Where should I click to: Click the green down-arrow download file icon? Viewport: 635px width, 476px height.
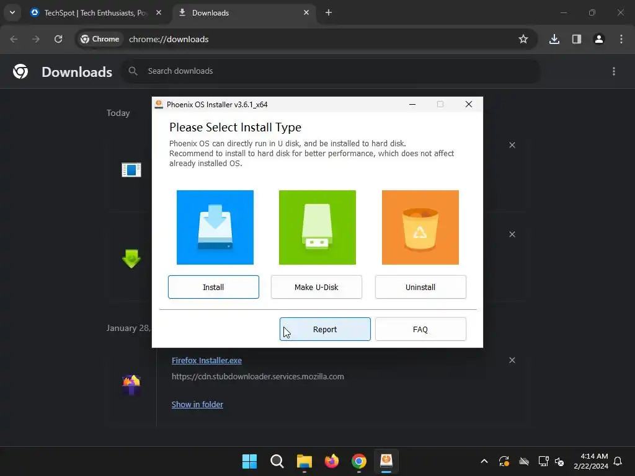tap(131, 258)
